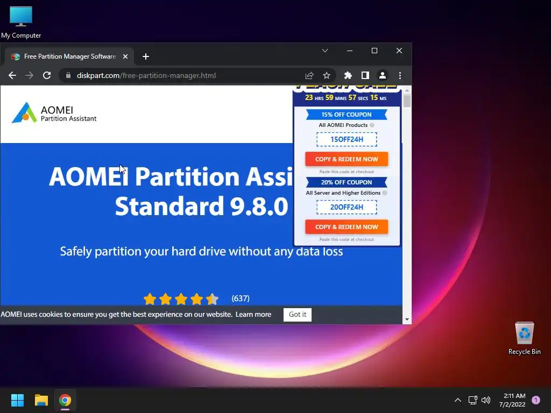Viewport: 551px width, 413px height.
Task: Click the Chrome forward arrow
Action: [x=30, y=75]
